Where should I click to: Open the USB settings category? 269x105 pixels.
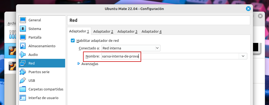click(x=42, y=80)
